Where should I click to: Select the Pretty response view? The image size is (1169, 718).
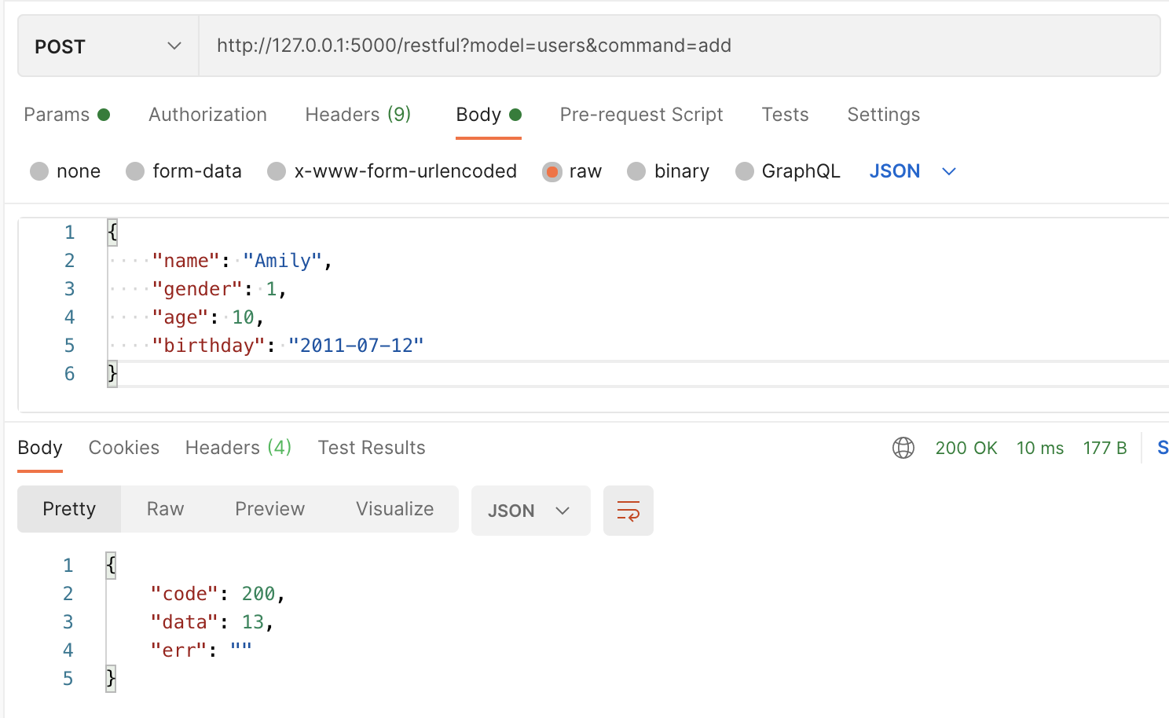(69, 509)
